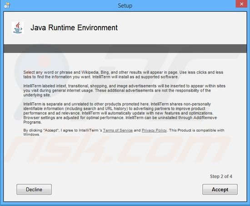Click the word "Bing" in the first paragraph
Viewport: 250px width, 206px height.
click(105, 72)
